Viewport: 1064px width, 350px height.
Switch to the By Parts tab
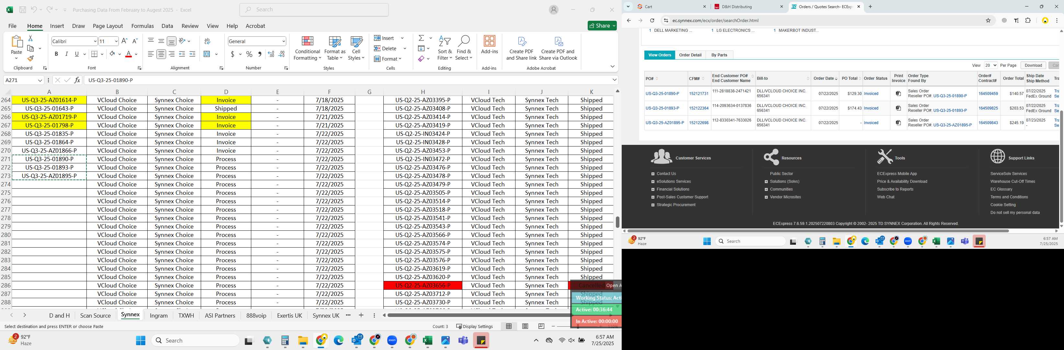click(x=719, y=55)
